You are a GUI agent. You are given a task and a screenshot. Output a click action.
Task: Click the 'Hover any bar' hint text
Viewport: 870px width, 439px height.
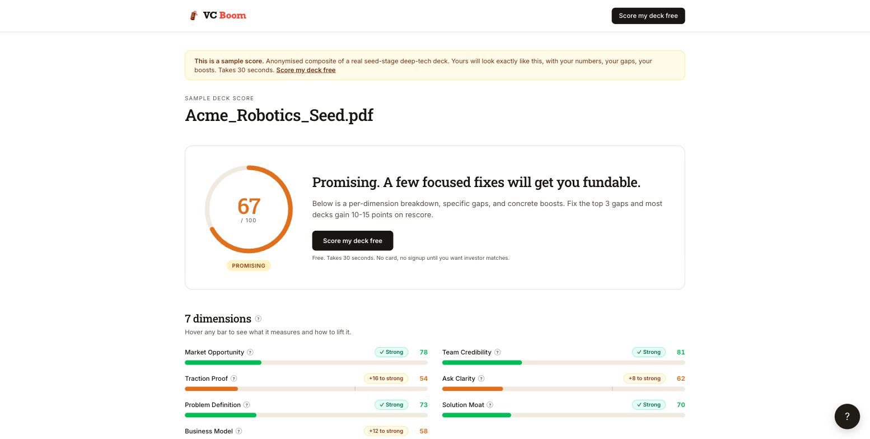(268, 332)
